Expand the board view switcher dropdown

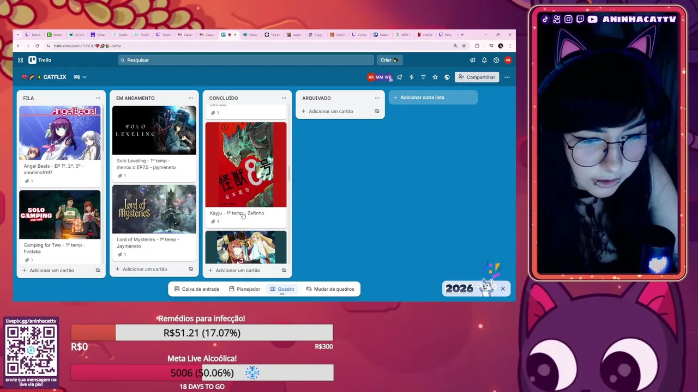coord(80,77)
